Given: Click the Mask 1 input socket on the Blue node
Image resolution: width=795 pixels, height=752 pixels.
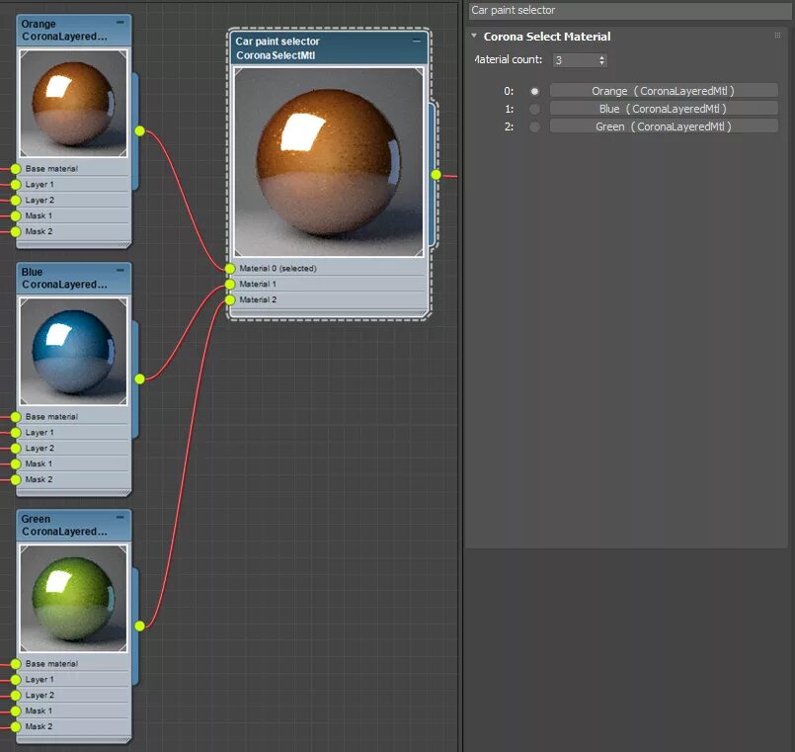Looking at the screenshot, I should tap(15, 463).
